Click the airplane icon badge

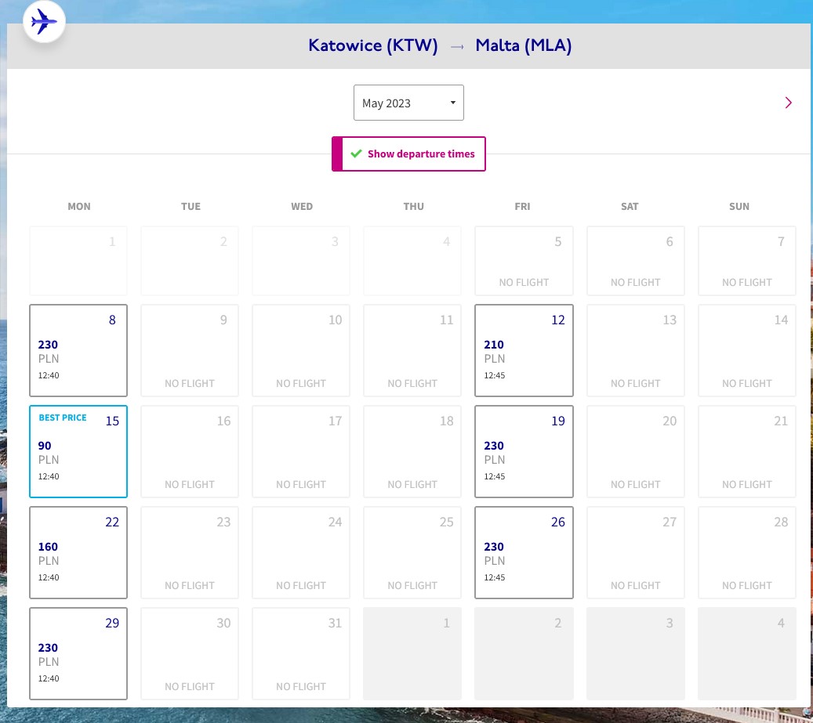tap(44, 22)
